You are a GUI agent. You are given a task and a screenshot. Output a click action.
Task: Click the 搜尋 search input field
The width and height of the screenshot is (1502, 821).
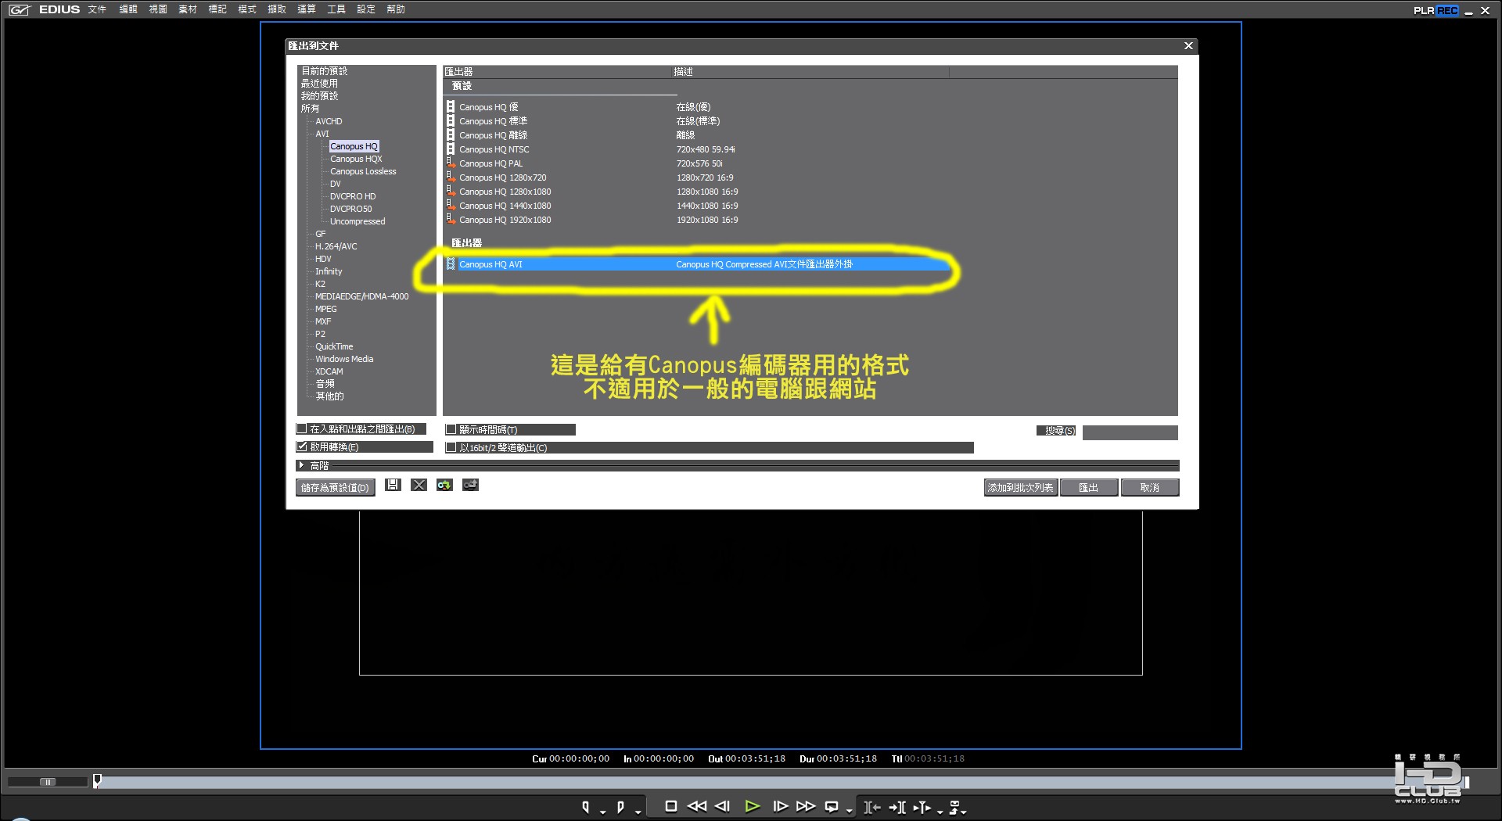point(1130,432)
